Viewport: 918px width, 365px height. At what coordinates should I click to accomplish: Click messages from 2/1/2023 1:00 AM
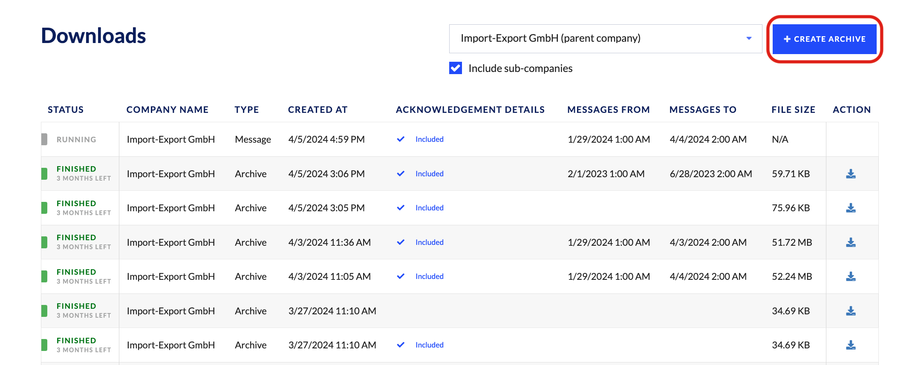click(x=606, y=174)
